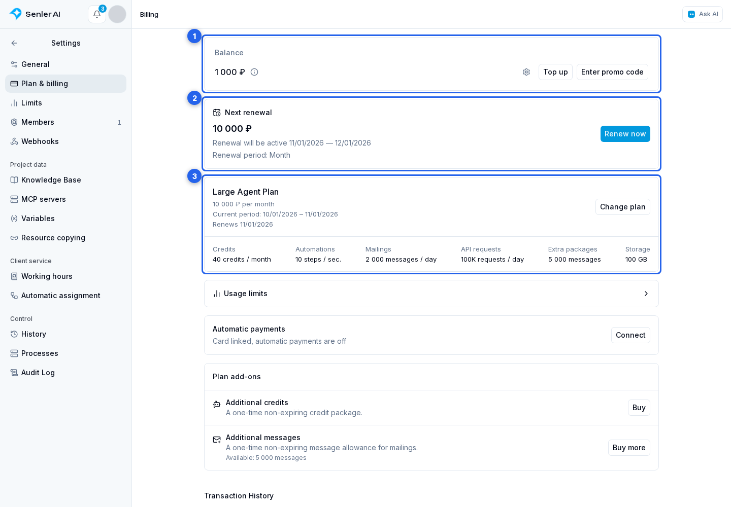
Task: Click the Top up button
Action: [x=555, y=72]
